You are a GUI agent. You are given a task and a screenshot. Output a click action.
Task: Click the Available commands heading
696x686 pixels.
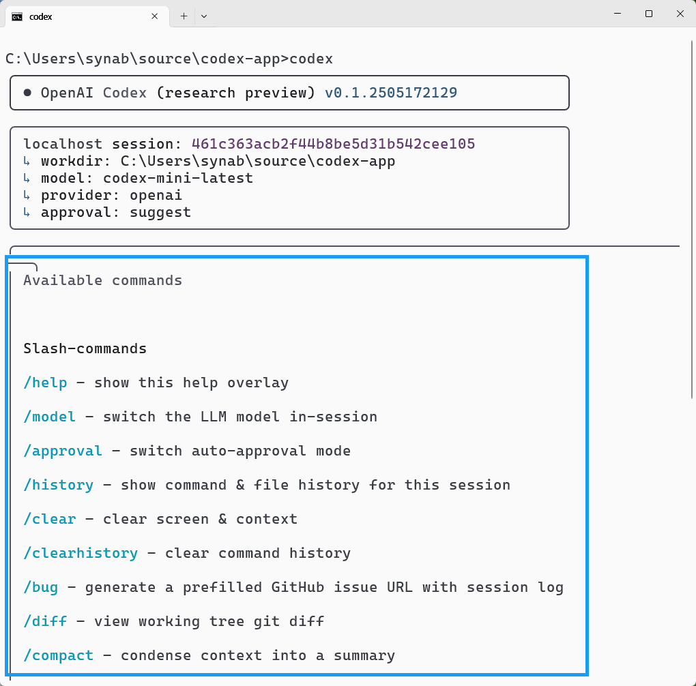(x=102, y=280)
